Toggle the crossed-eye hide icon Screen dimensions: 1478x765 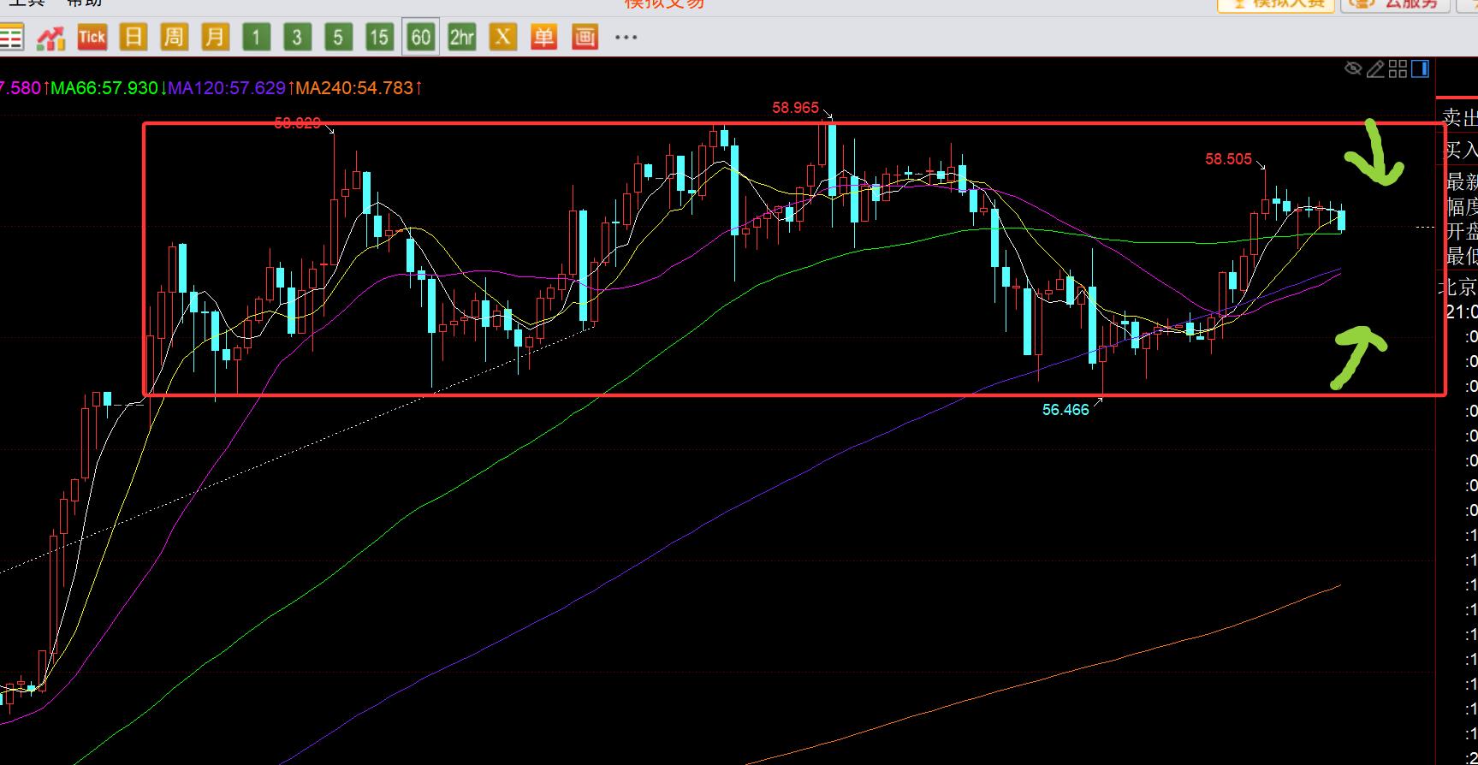[x=1353, y=69]
